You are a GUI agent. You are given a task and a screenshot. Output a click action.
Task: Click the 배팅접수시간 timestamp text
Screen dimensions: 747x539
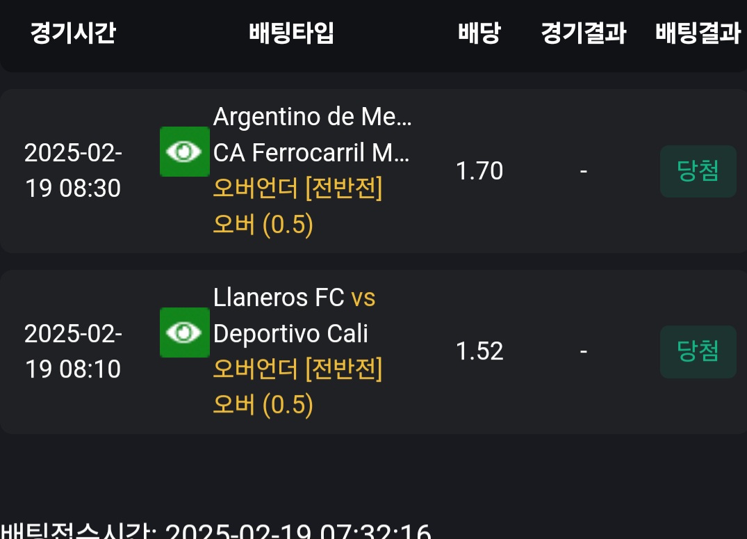point(215,532)
